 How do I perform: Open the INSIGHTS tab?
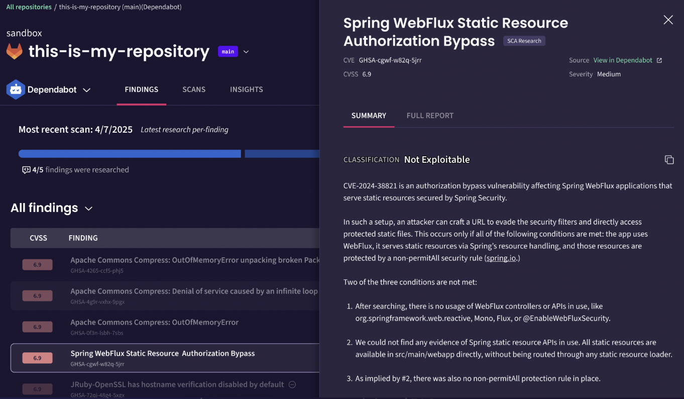[247, 89]
